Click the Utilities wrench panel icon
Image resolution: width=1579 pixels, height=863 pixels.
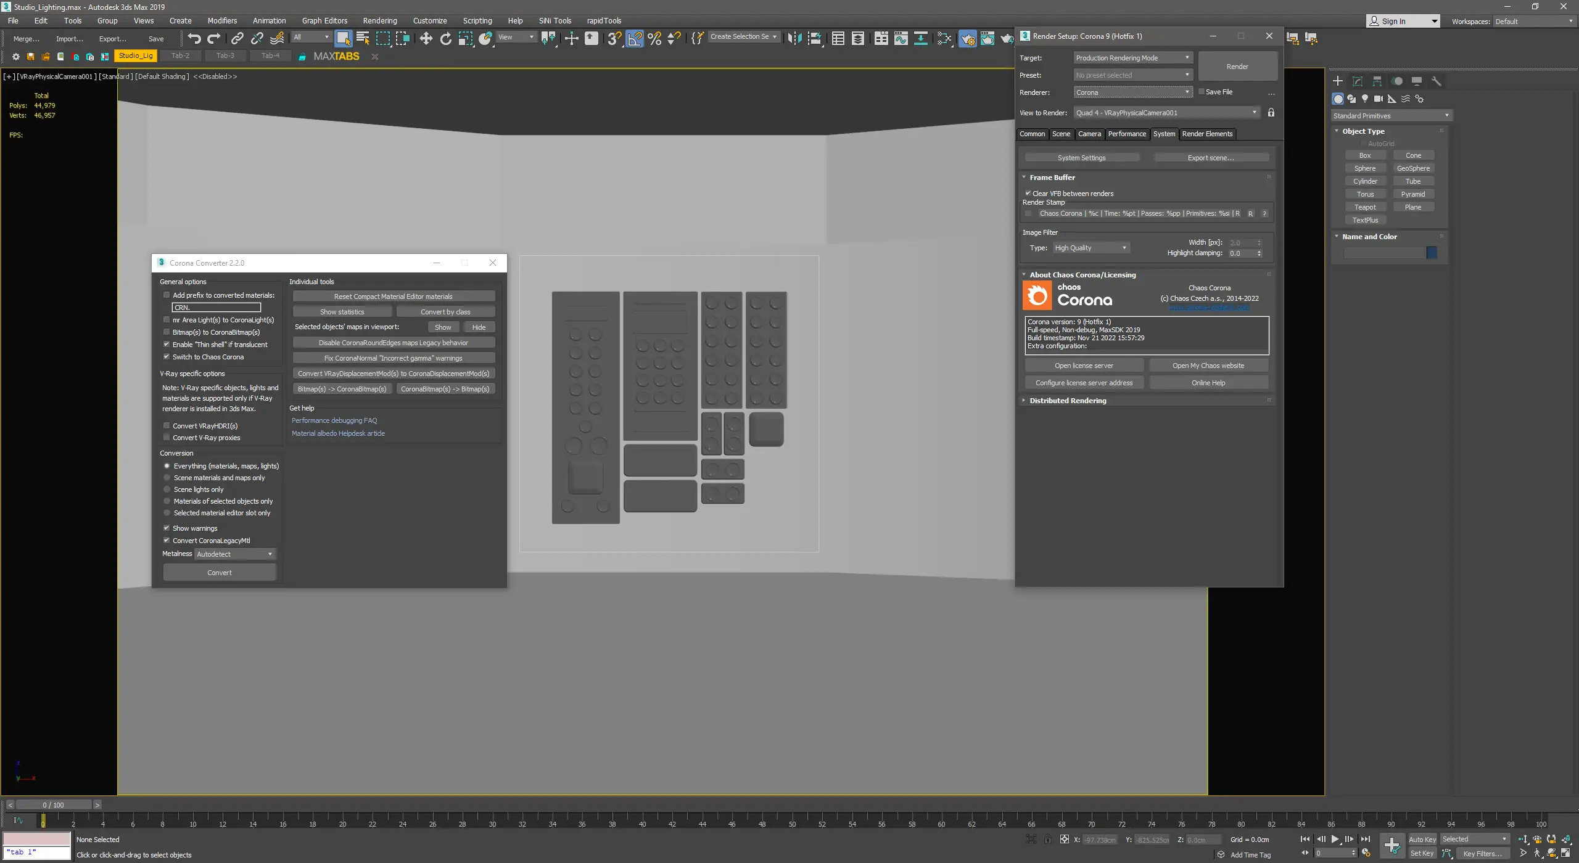coord(1437,81)
